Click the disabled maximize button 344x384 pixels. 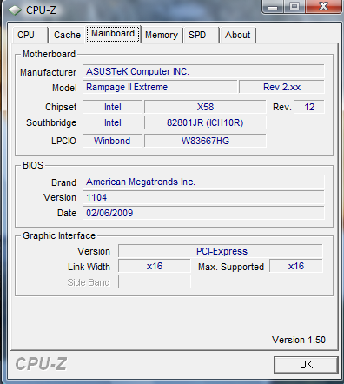pyautogui.click(x=294, y=6)
